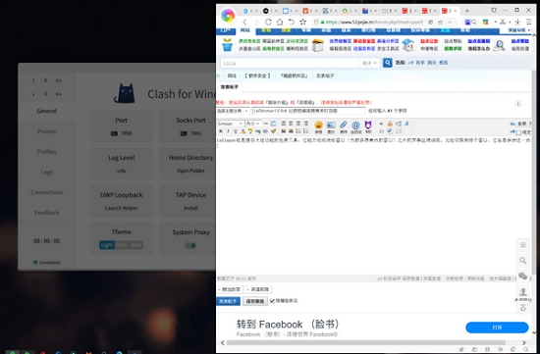Click Open Folder under Home Directory in Clash
540x354 pixels.
(190, 171)
